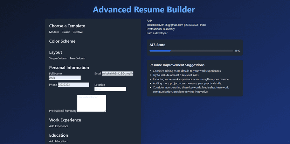Click the ATS Score progress bar
The height and width of the screenshot is (144, 290).
(191, 51)
